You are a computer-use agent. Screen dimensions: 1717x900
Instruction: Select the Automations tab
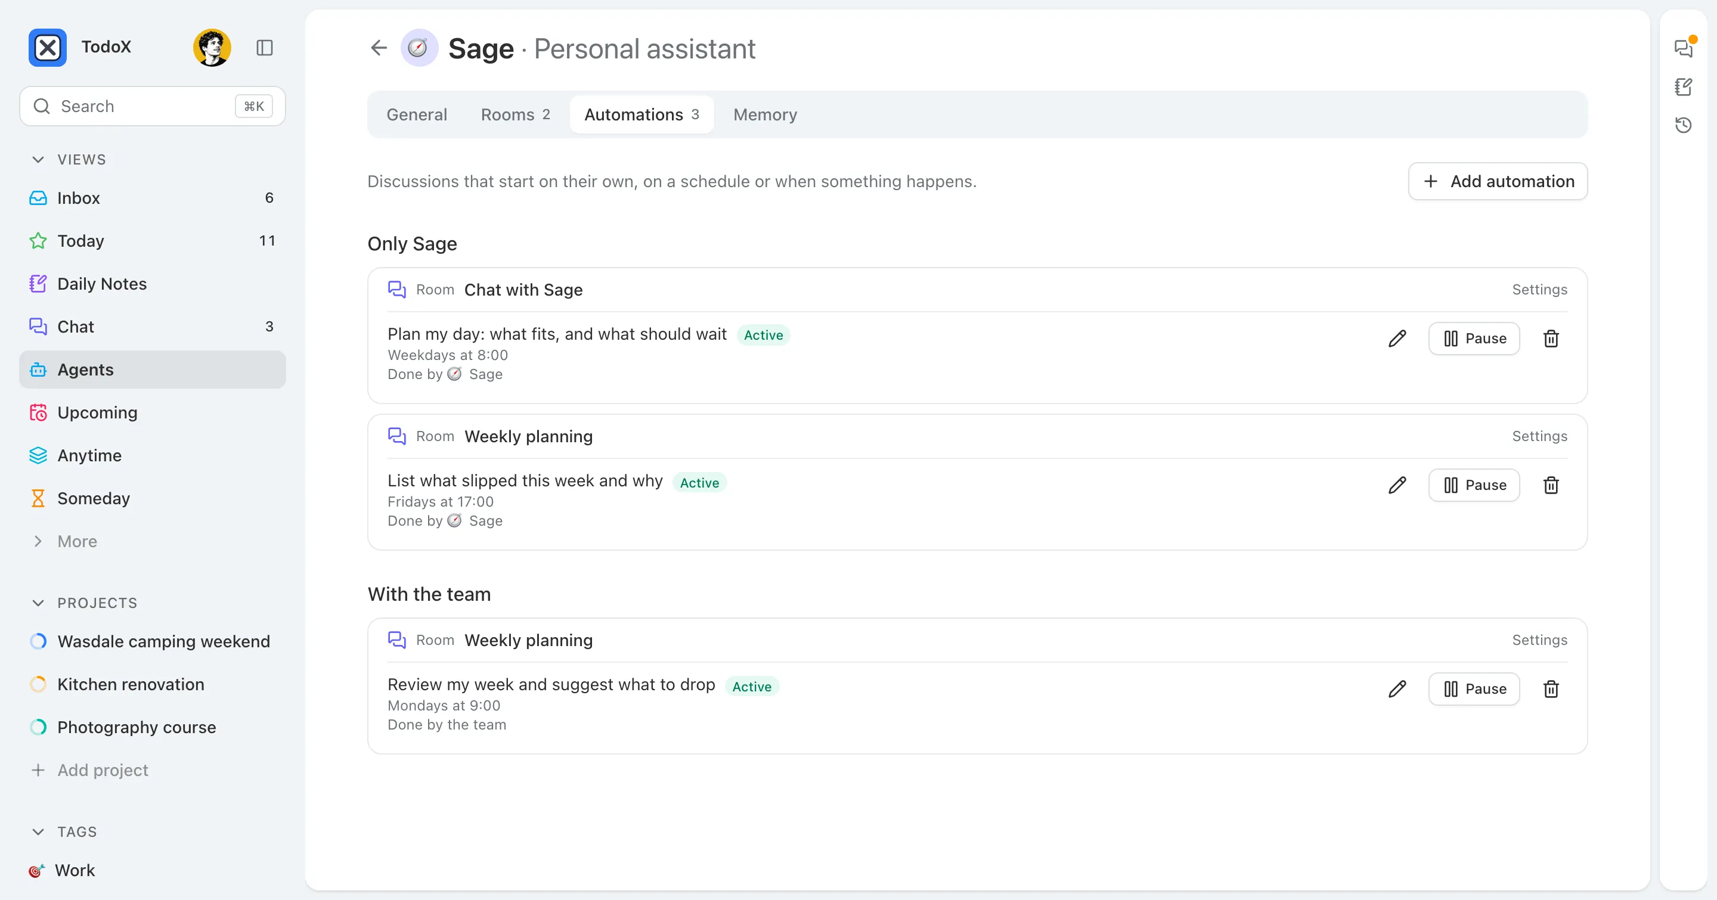pyautogui.click(x=641, y=114)
